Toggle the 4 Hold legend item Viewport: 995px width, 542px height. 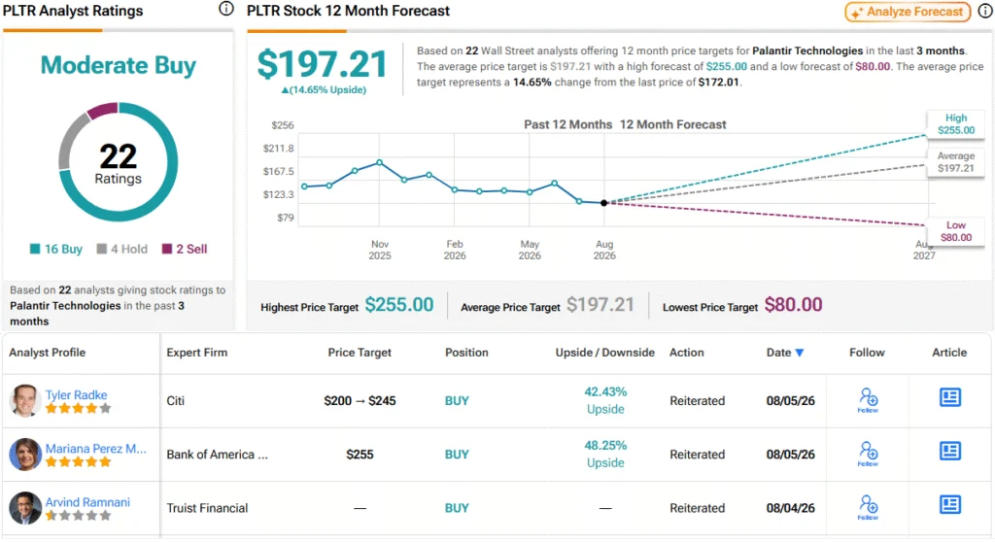coord(121,249)
